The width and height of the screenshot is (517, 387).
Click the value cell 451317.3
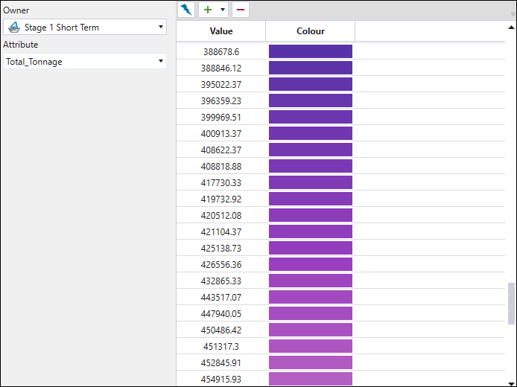click(221, 346)
